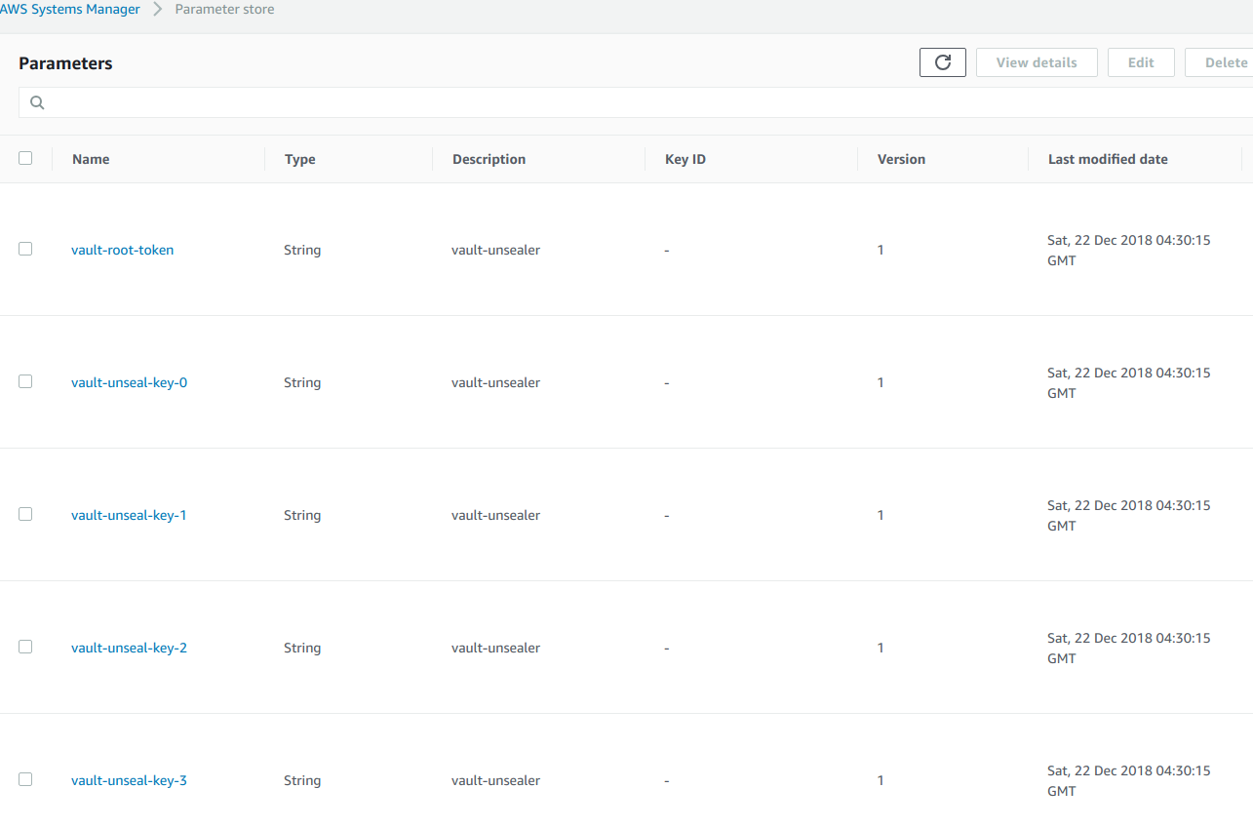
Task: Click the Edit button
Action: (x=1140, y=62)
